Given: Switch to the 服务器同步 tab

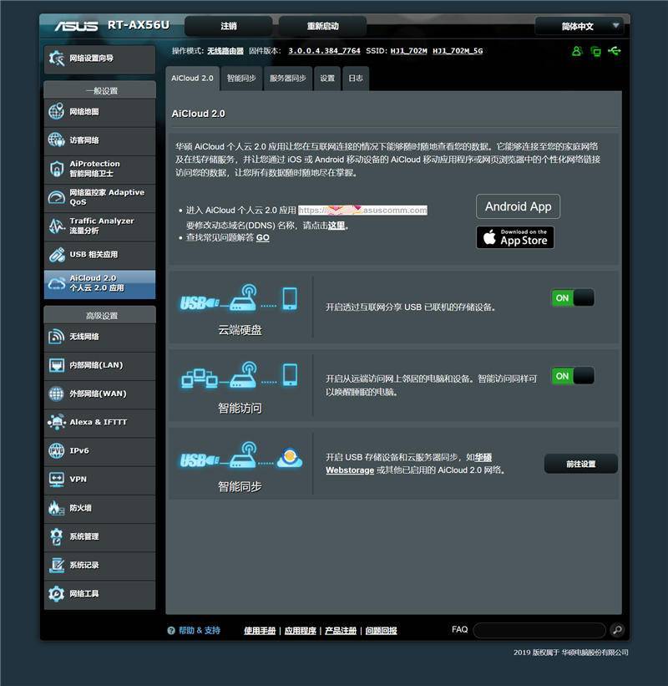Looking at the screenshot, I should click(x=288, y=79).
